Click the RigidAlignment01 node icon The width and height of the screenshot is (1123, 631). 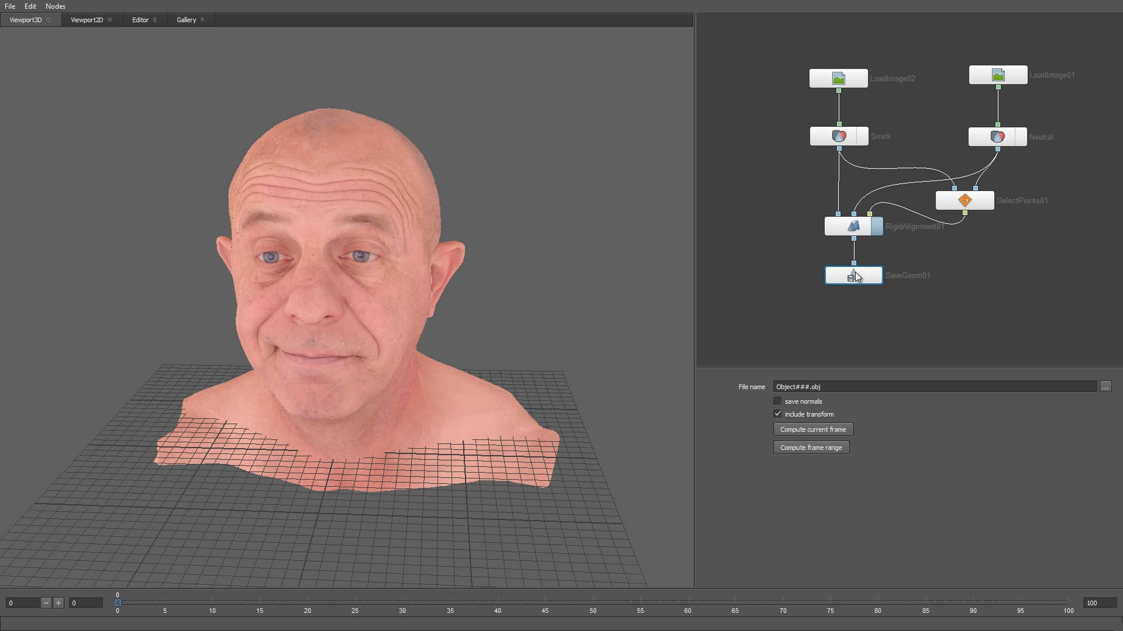pyautogui.click(x=853, y=226)
